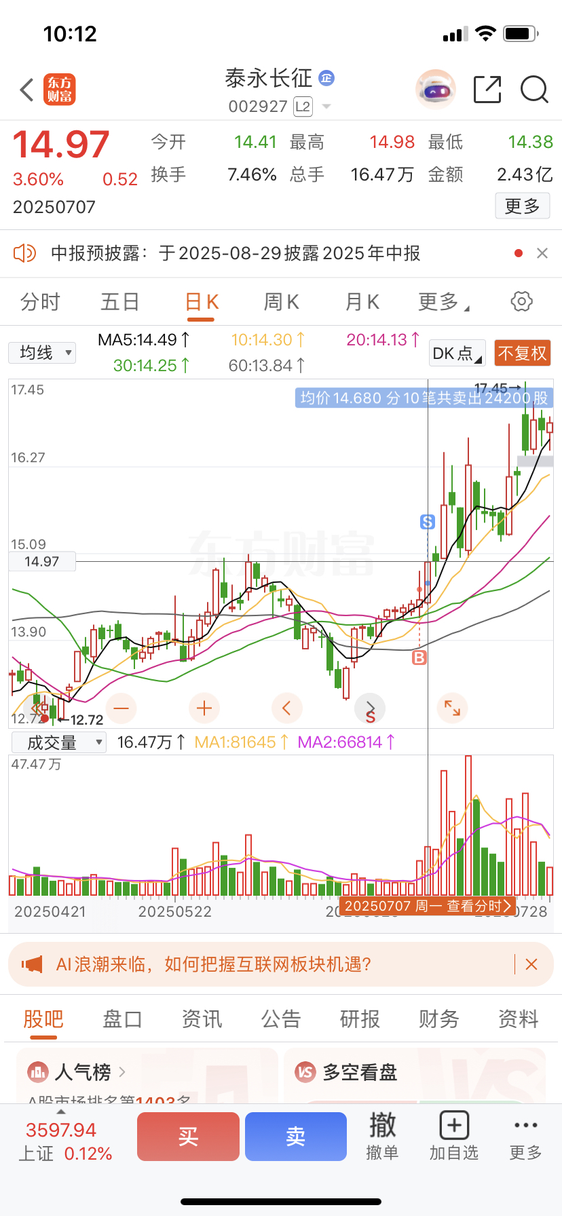Expand the stock code dropdown arrow

(326, 107)
